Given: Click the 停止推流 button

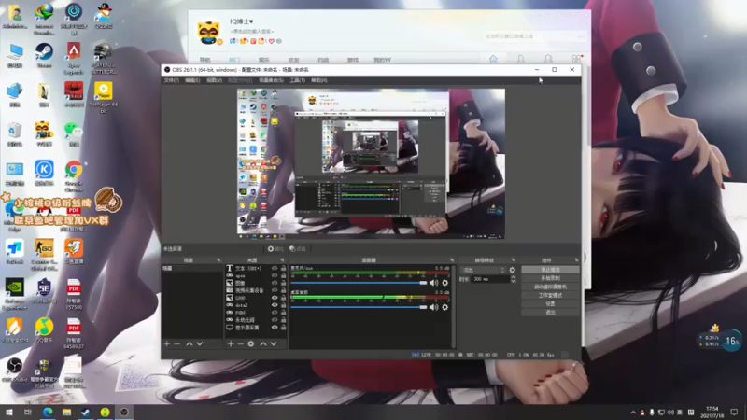Looking at the screenshot, I should pyautogui.click(x=550, y=270).
